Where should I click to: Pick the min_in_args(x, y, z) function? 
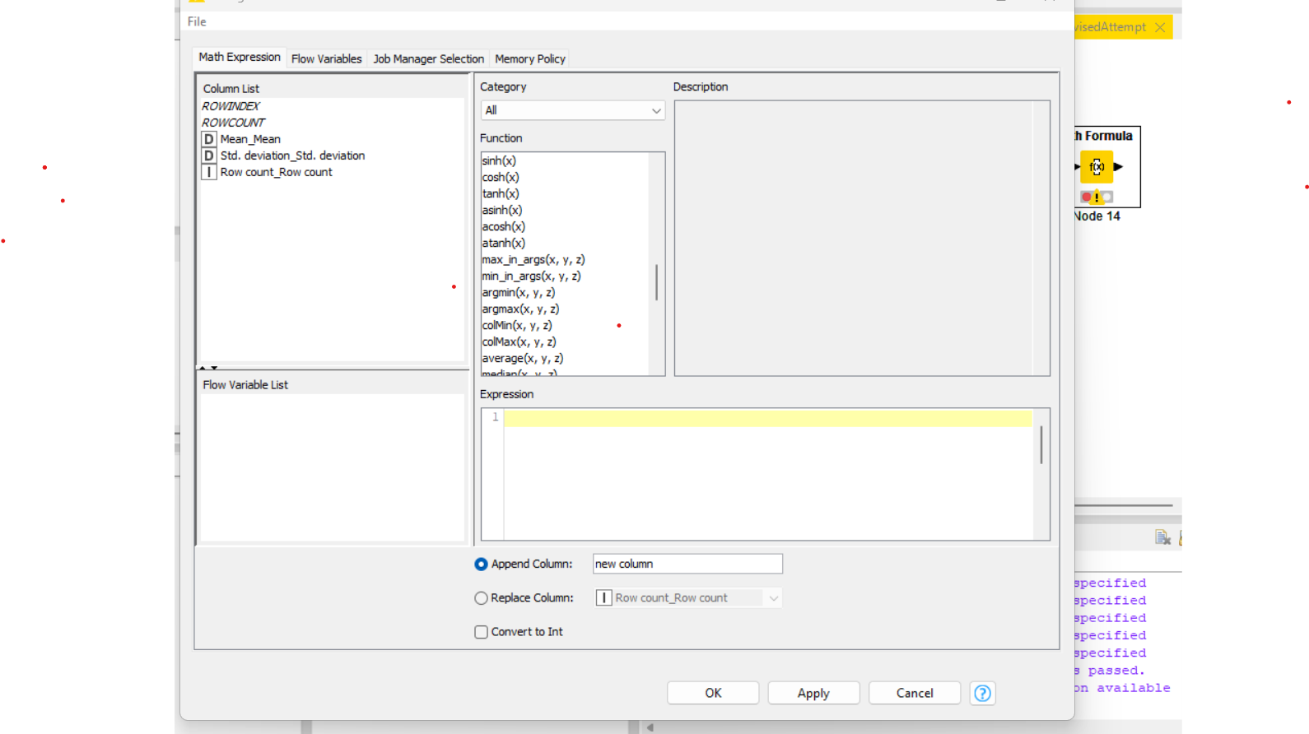[x=532, y=276]
